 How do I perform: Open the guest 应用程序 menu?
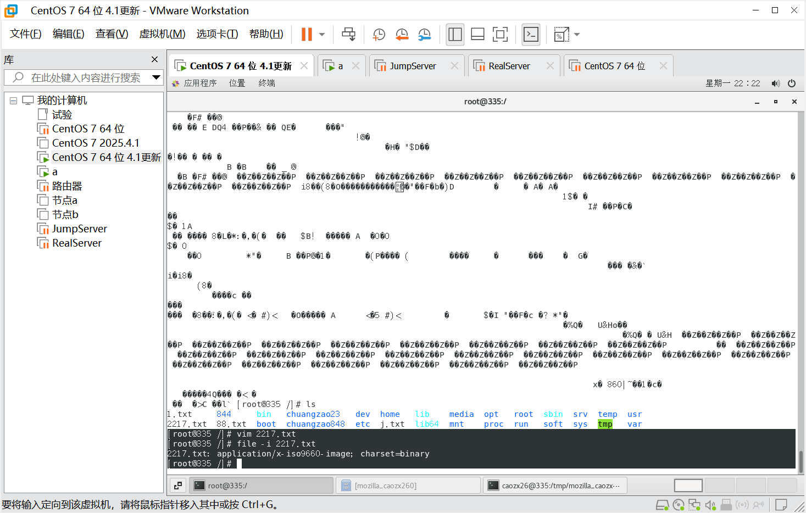tap(194, 83)
